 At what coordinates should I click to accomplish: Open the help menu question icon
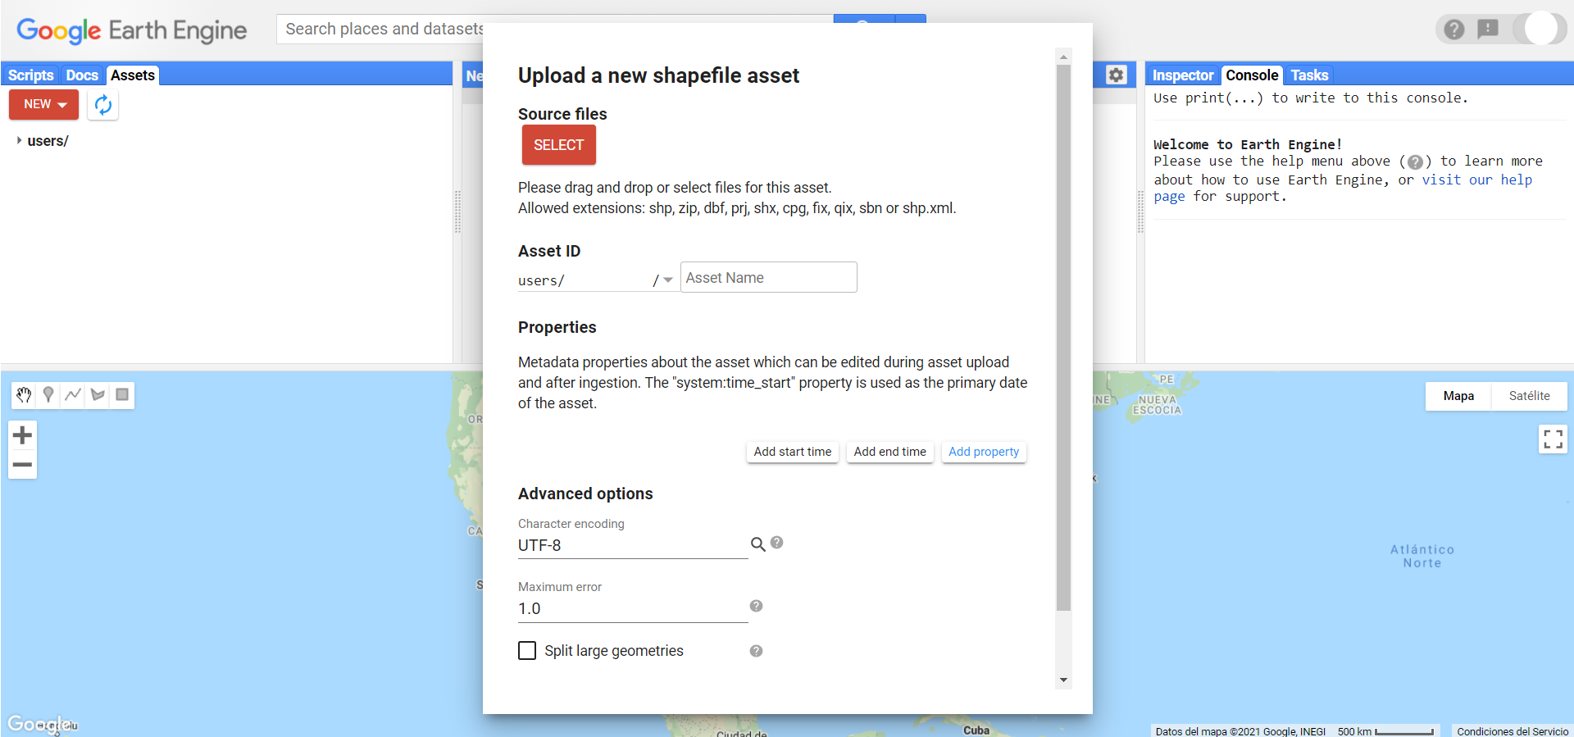pos(1454,30)
